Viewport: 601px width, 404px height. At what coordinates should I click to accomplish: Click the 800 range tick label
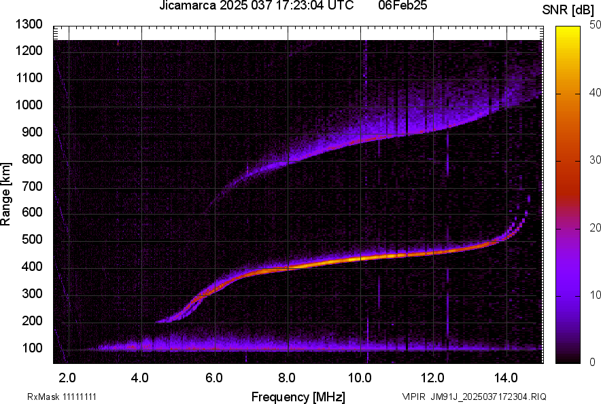point(32,160)
